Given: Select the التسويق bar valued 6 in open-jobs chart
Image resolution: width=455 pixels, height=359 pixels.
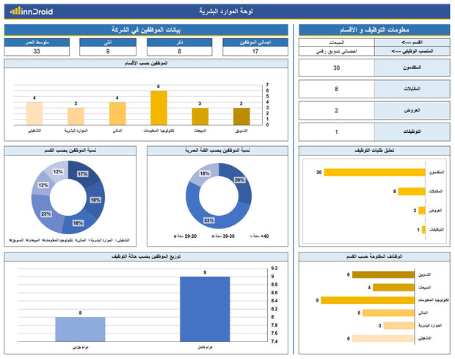Looking at the screenshot, I should [x=383, y=275].
